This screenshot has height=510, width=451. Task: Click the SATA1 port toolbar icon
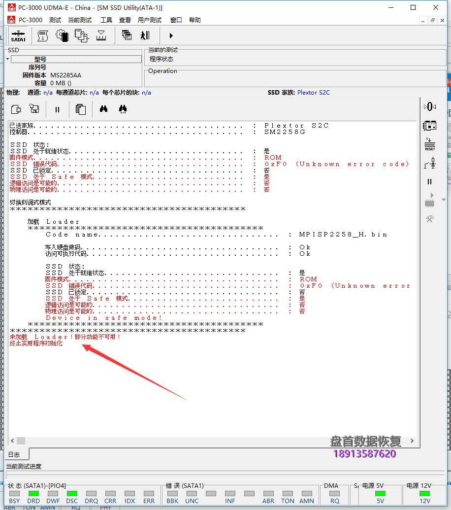(x=18, y=35)
